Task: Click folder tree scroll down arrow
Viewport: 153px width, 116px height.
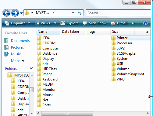Action: pyautogui.click(x=32, y=114)
